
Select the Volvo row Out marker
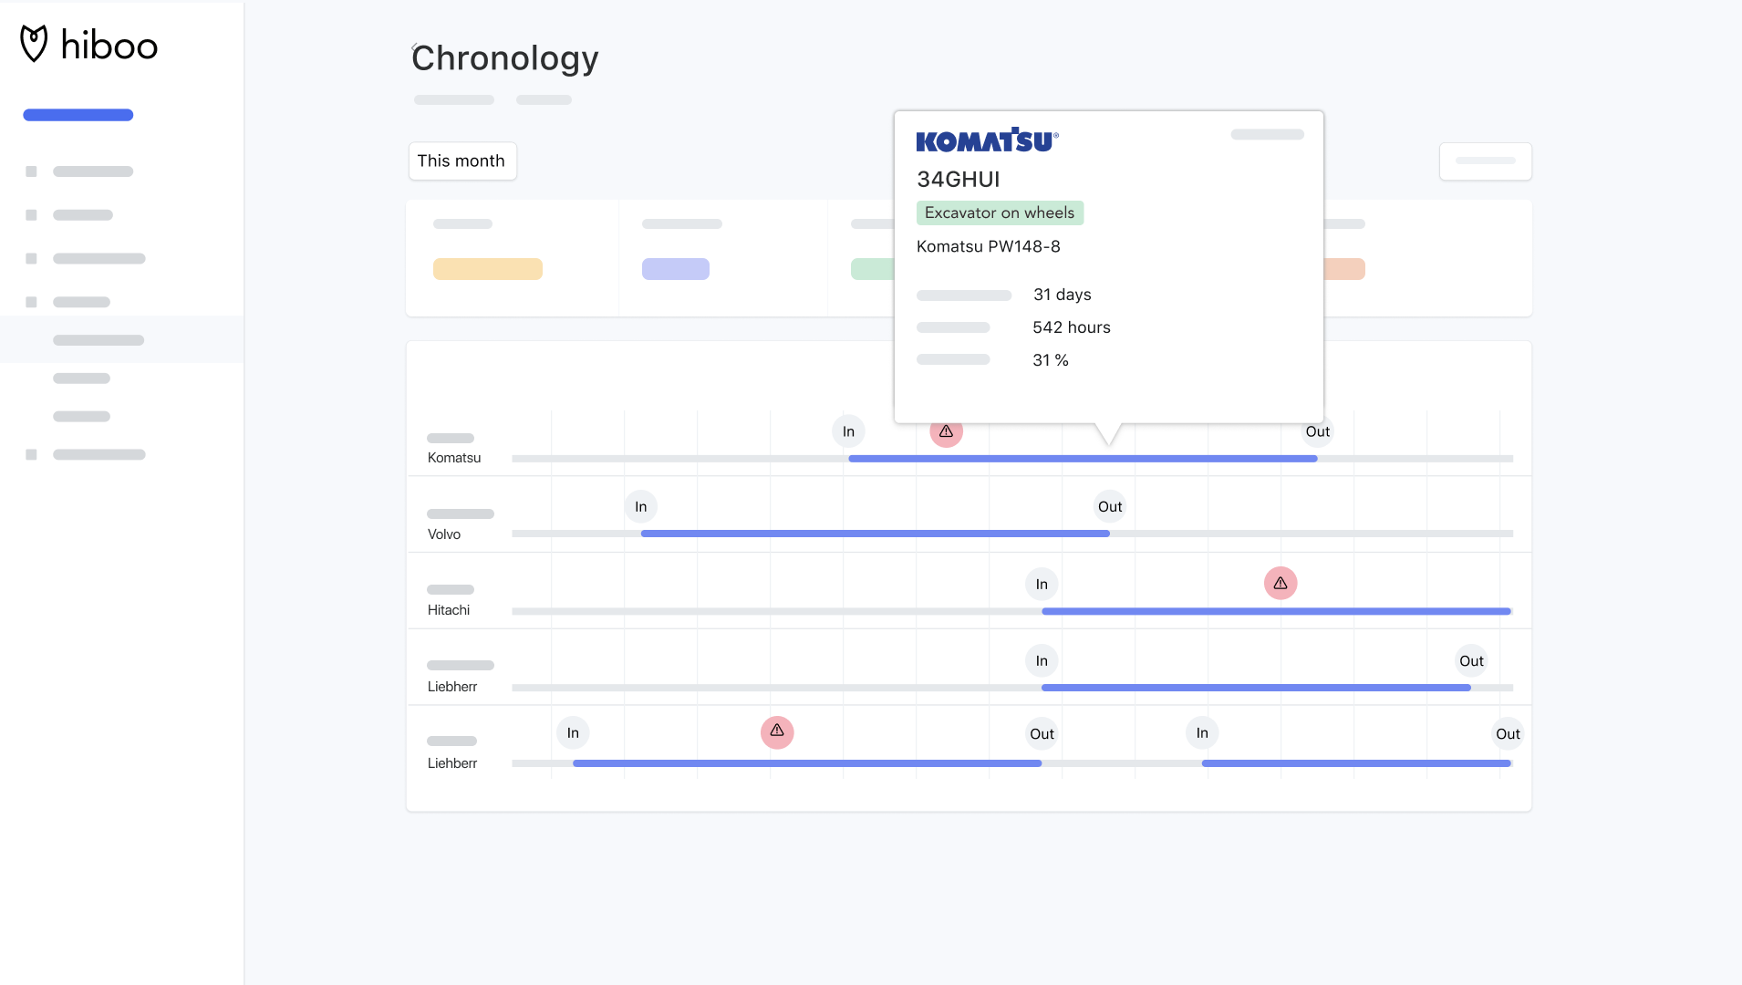point(1110,506)
